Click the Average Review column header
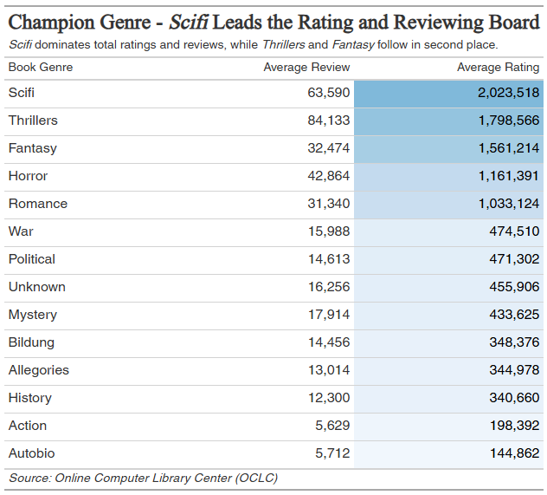This screenshot has height=495, width=547. point(306,67)
